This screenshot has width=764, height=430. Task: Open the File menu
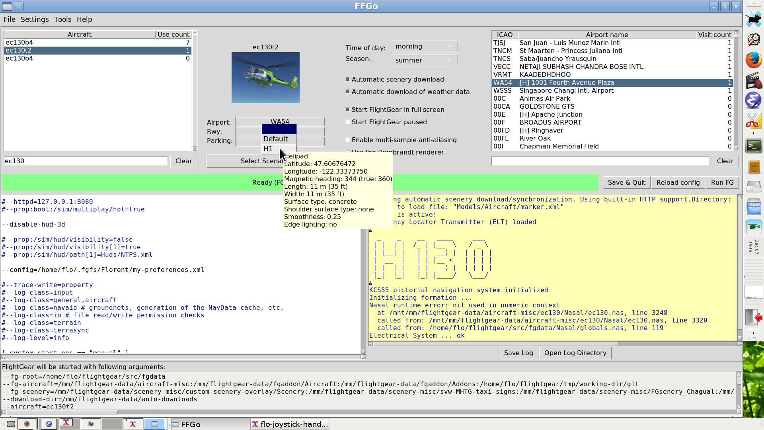click(10, 20)
